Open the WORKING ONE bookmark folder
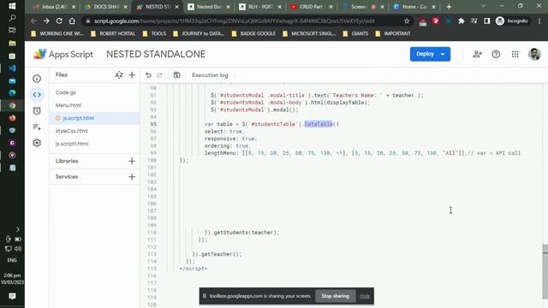The width and height of the screenshot is (548, 308). pos(57,33)
